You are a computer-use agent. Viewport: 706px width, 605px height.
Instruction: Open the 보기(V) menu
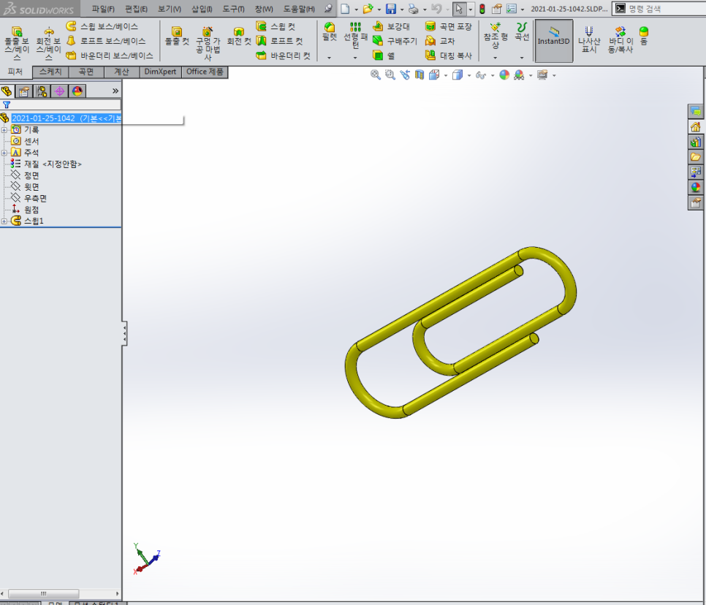(170, 9)
